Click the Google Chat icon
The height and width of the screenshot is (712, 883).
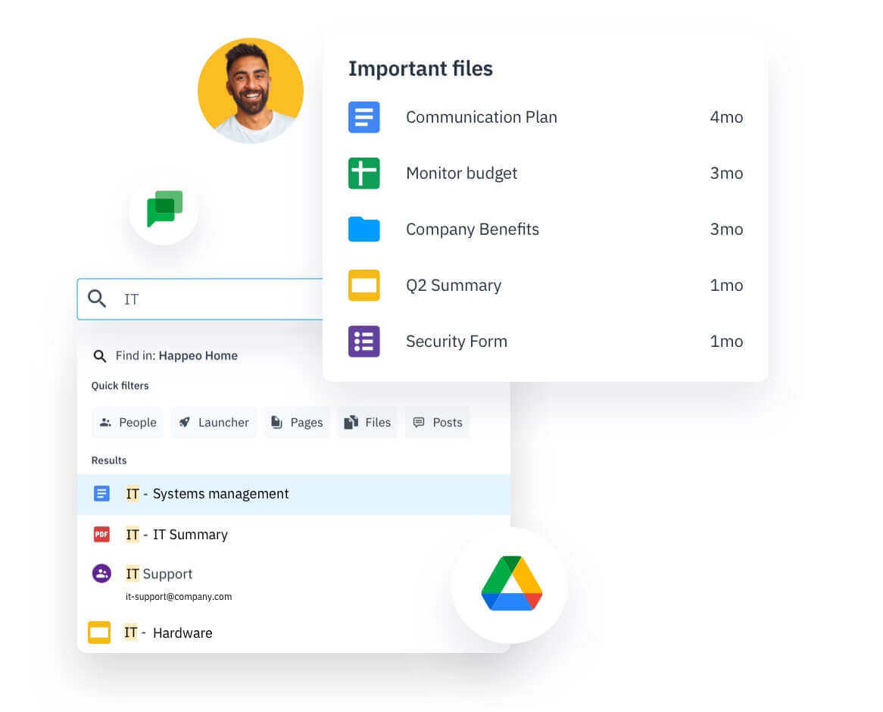point(164,209)
